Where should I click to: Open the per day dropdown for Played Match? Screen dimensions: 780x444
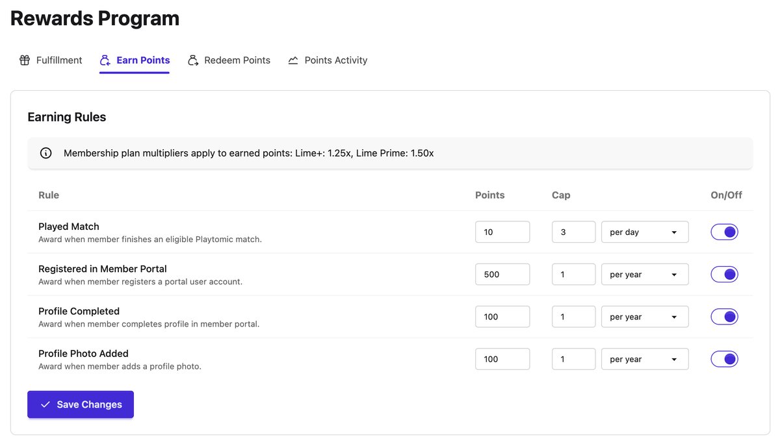point(645,232)
